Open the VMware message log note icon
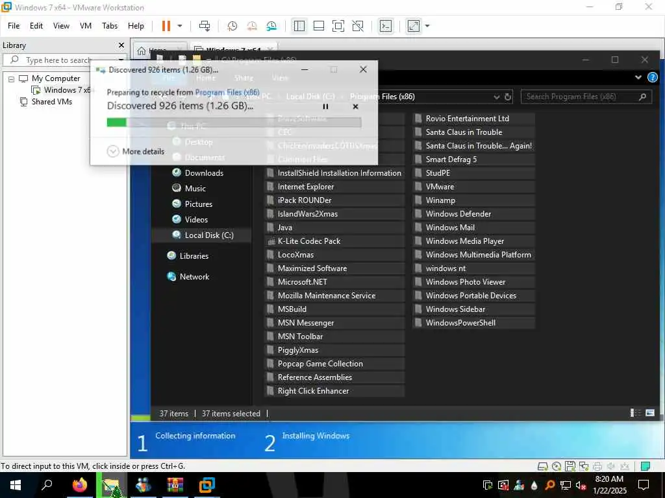Screen dimensions: 665x498 [645, 467]
